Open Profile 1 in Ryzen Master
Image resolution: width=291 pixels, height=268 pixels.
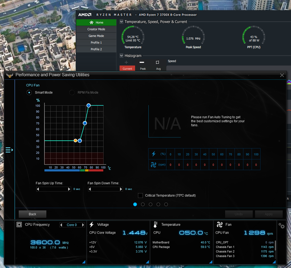pyautogui.click(x=96, y=43)
